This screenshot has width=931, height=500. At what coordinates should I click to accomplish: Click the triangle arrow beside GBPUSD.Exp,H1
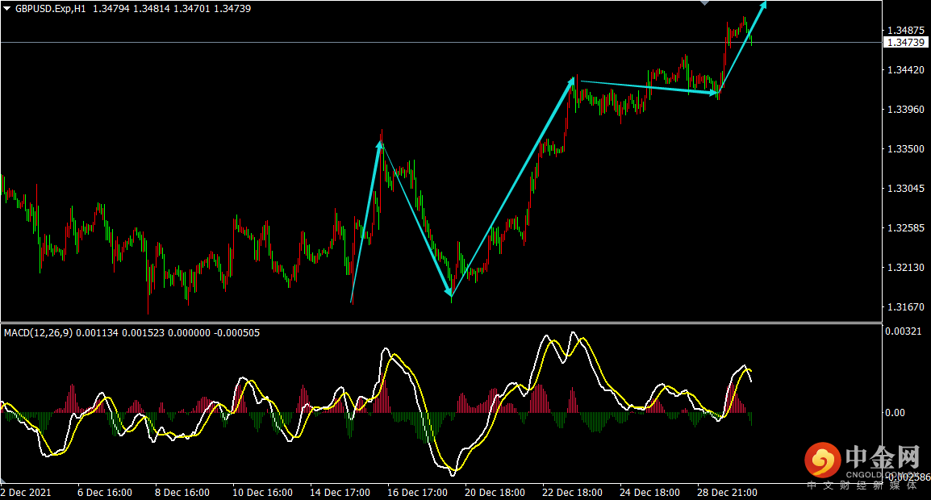coord(7,9)
